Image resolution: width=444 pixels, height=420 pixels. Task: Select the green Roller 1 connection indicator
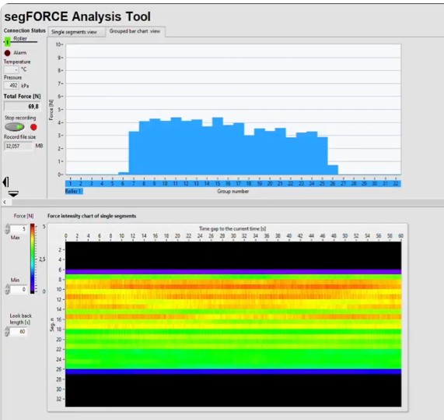point(7,42)
